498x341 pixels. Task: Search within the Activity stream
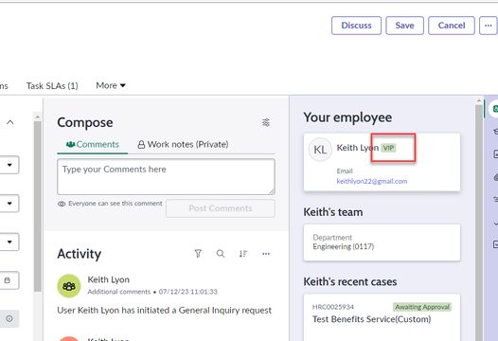[221, 254]
